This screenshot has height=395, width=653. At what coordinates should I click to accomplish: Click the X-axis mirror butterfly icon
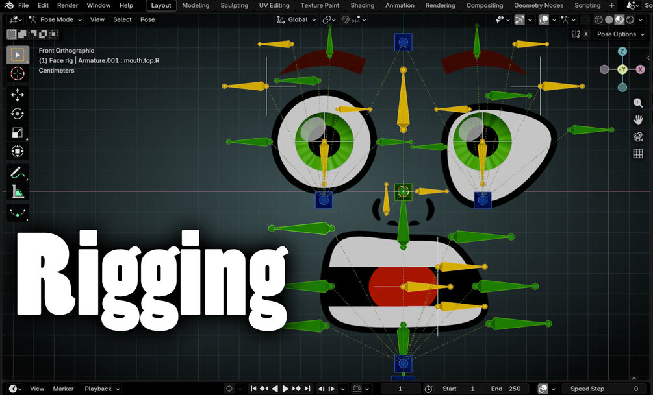(576, 34)
